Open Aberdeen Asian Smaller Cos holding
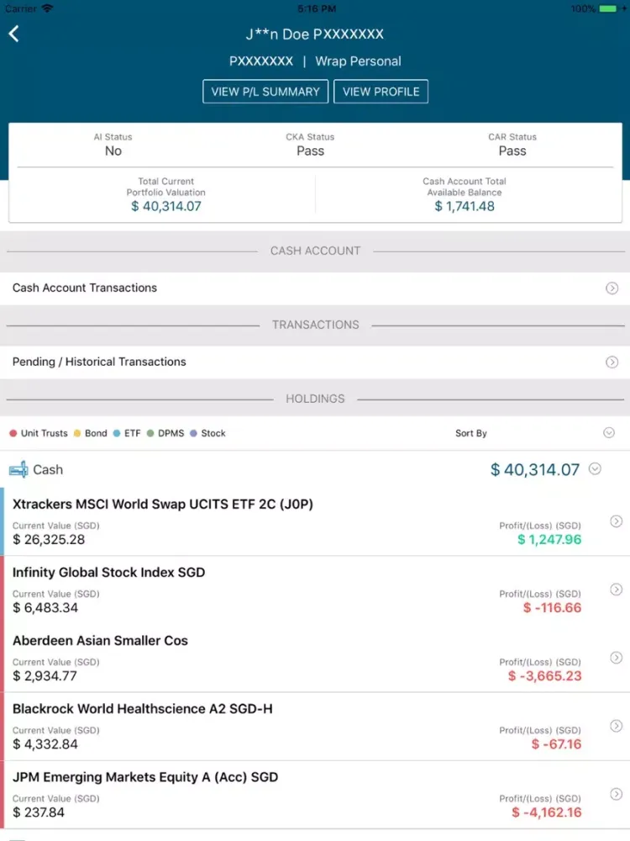The width and height of the screenshot is (630, 841). click(x=315, y=659)
